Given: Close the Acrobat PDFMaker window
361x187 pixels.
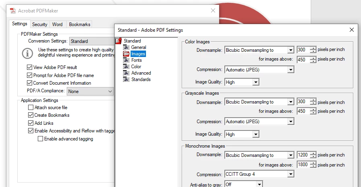Looking at the screenshot, I should (213, 10).
